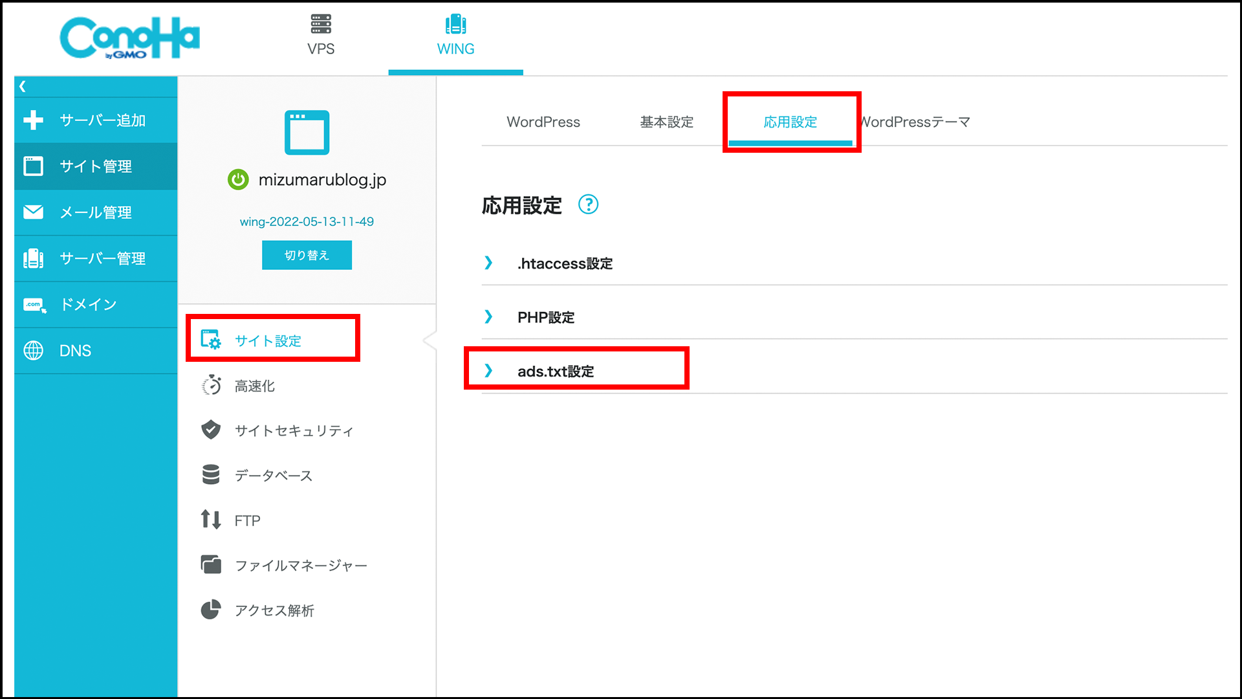This screenshot has height=699, width=1242.
Task: Click the 切り替え button
Action: [x=307, y=255]
